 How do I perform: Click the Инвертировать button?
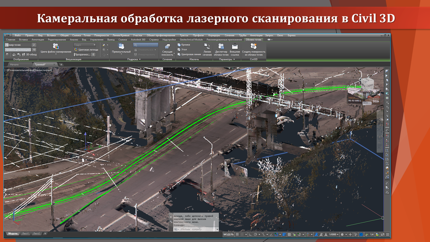[x=144, y=54]
